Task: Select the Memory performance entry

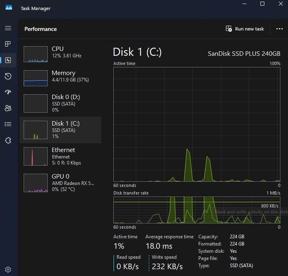Action: [60, 78]
